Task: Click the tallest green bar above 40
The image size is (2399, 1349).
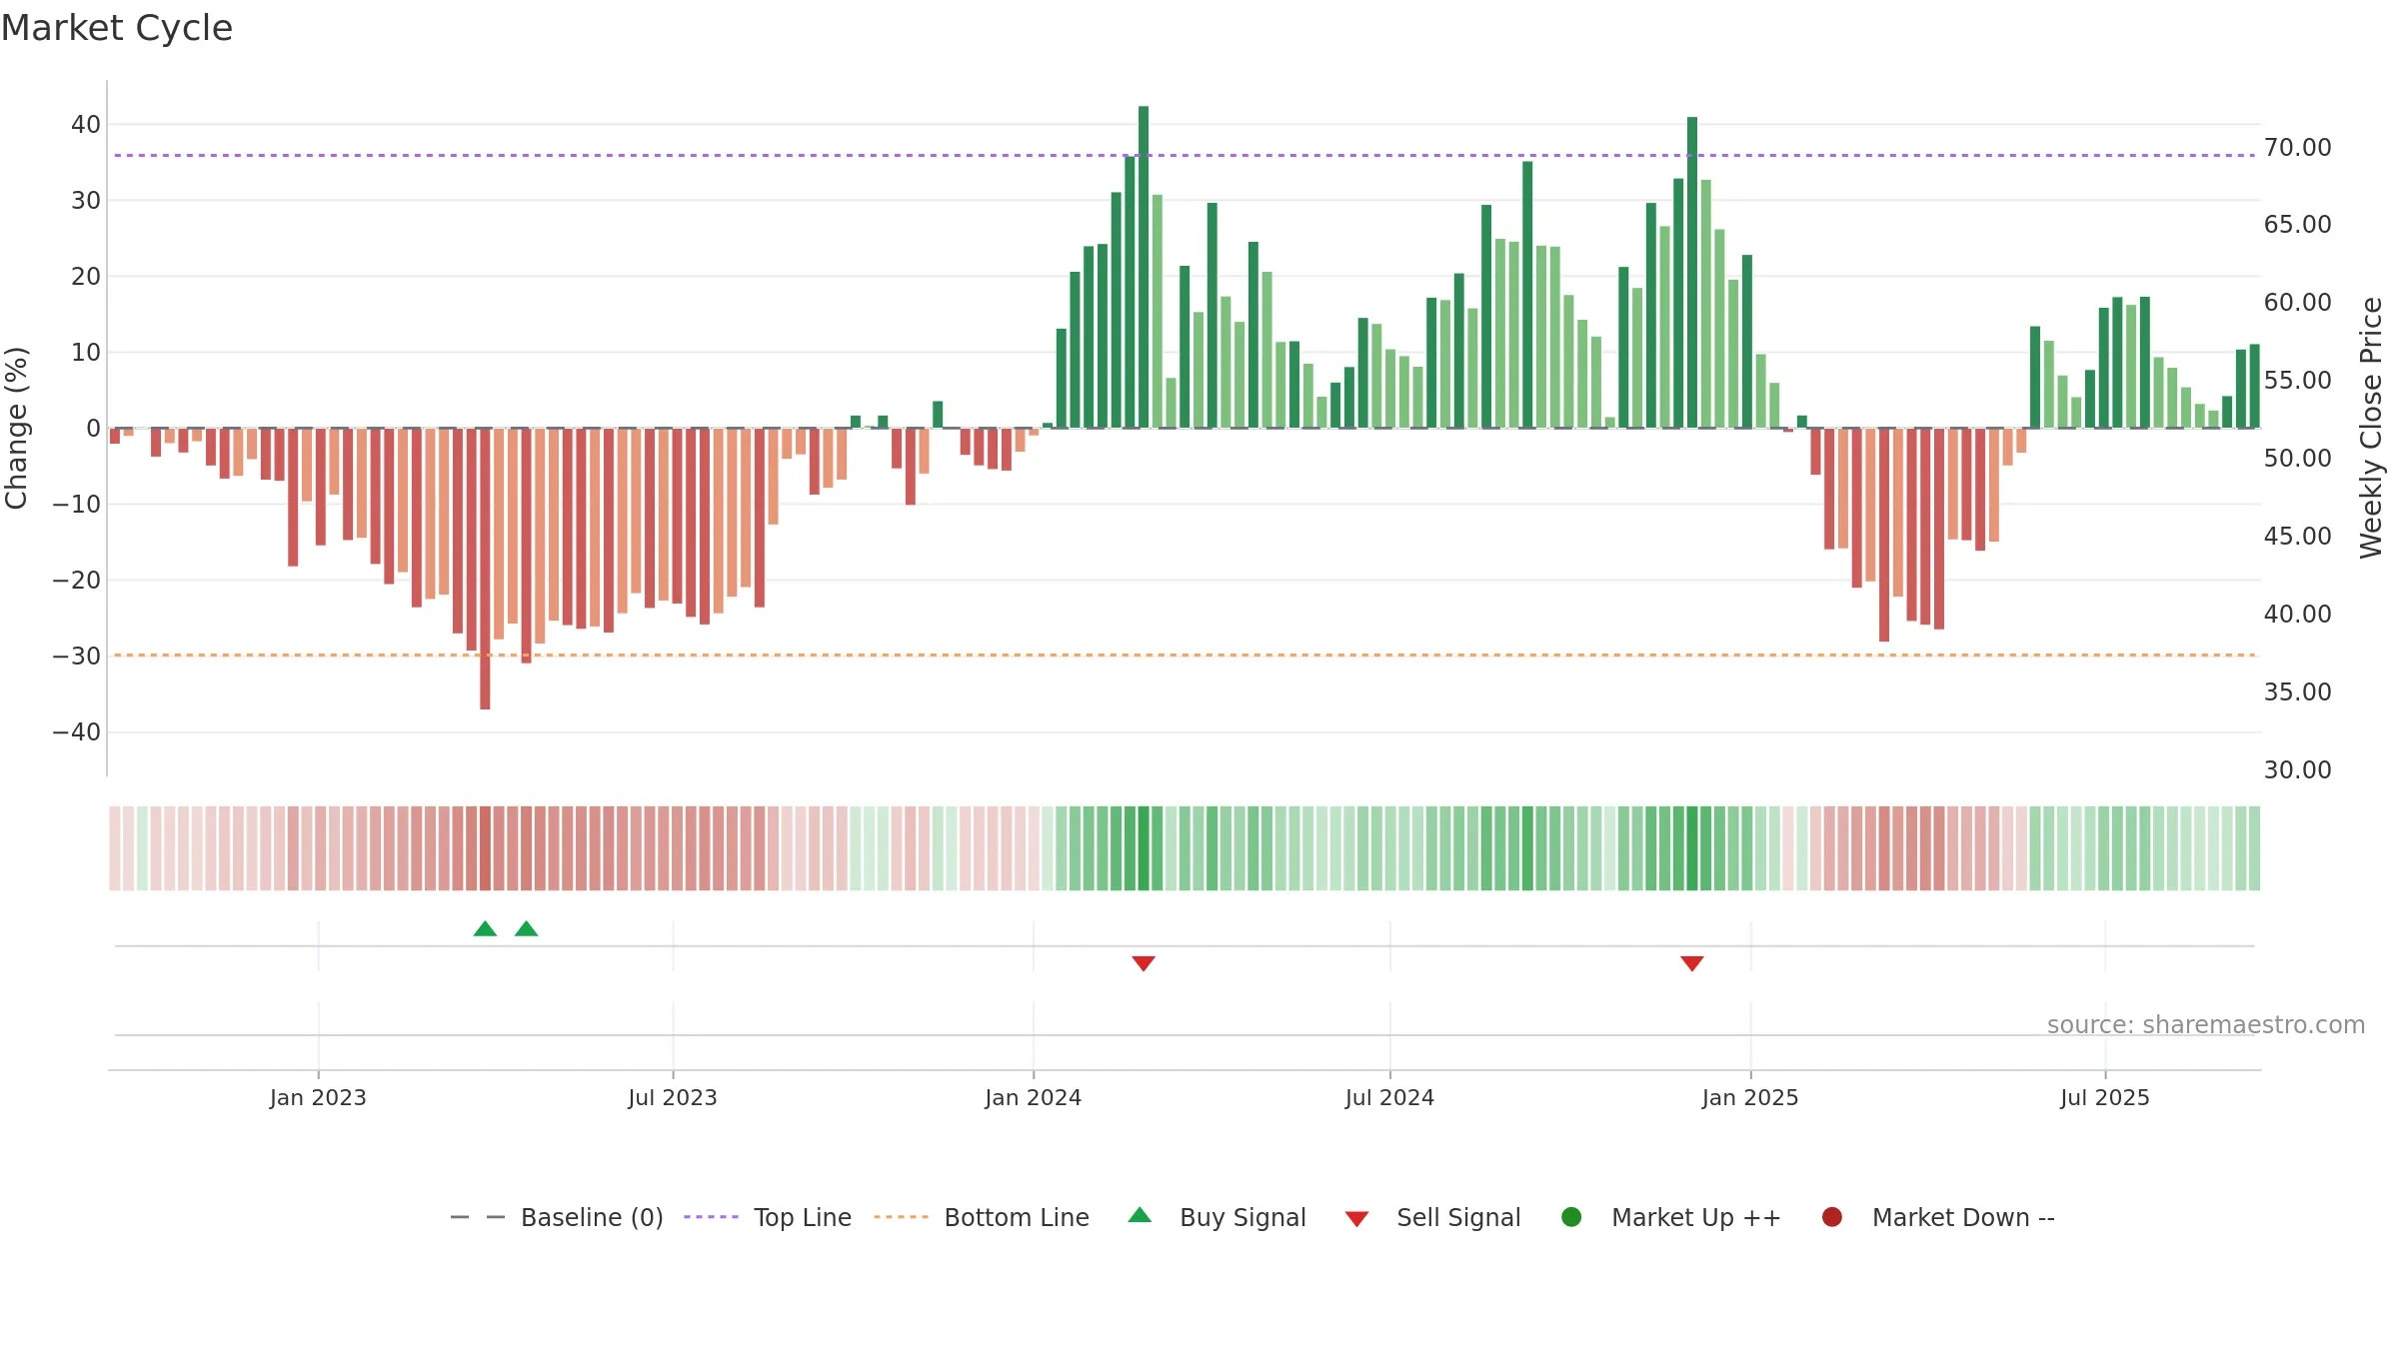Action: click(1144, 267)
